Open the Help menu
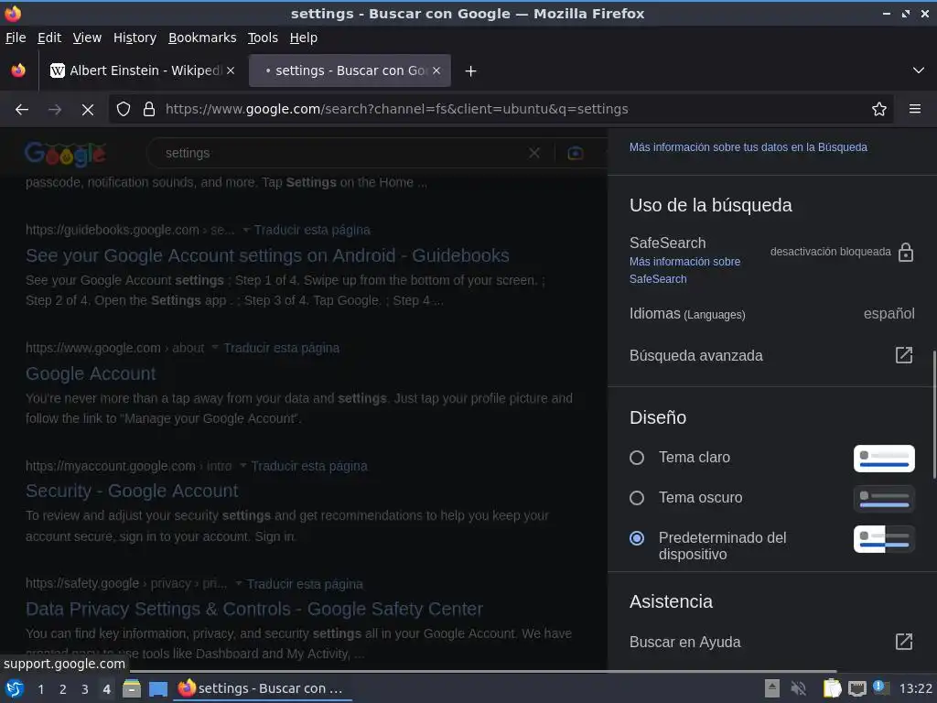 [304, 38]
